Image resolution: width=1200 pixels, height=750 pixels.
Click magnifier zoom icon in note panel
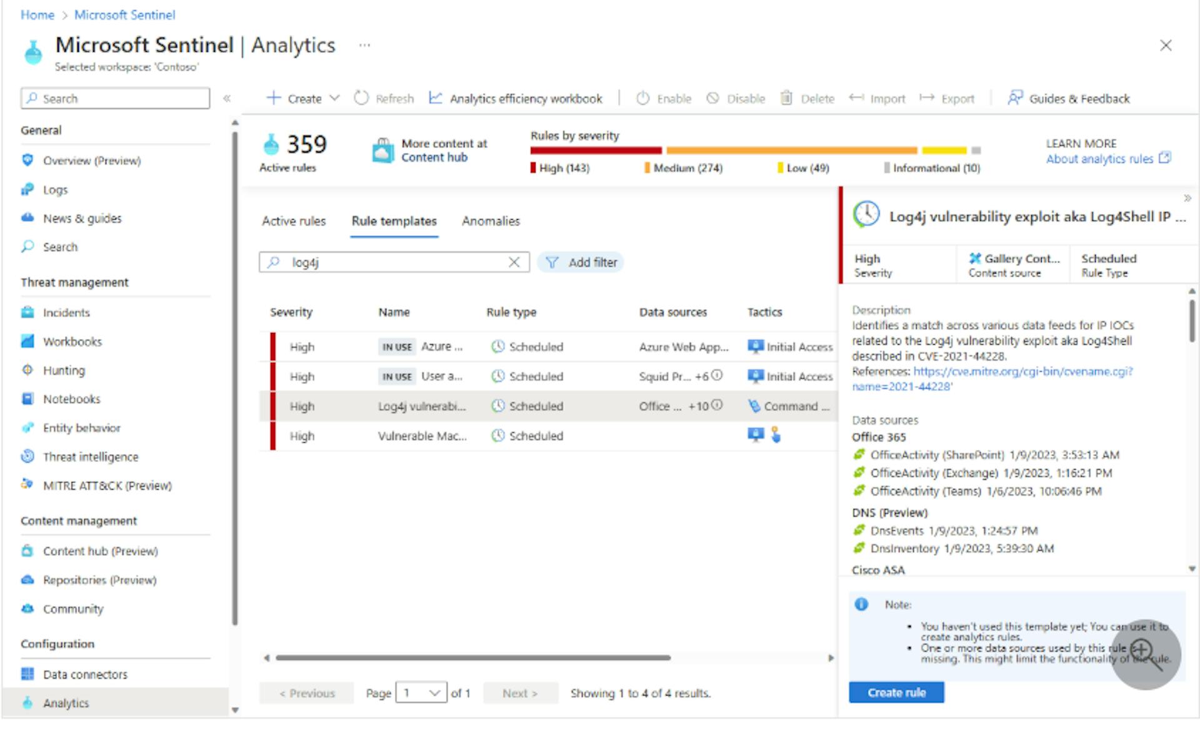[x=1145, y=654]
